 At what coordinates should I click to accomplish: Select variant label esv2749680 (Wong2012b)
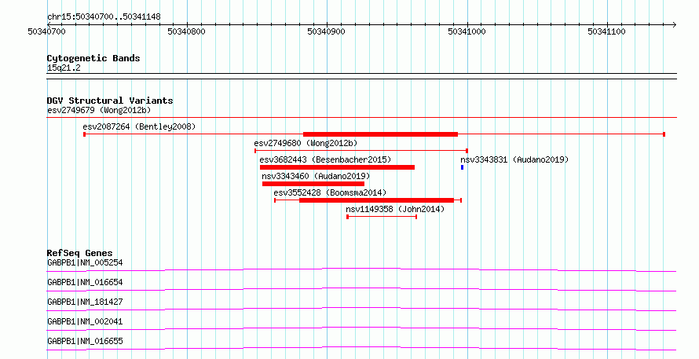click(306, 143)
